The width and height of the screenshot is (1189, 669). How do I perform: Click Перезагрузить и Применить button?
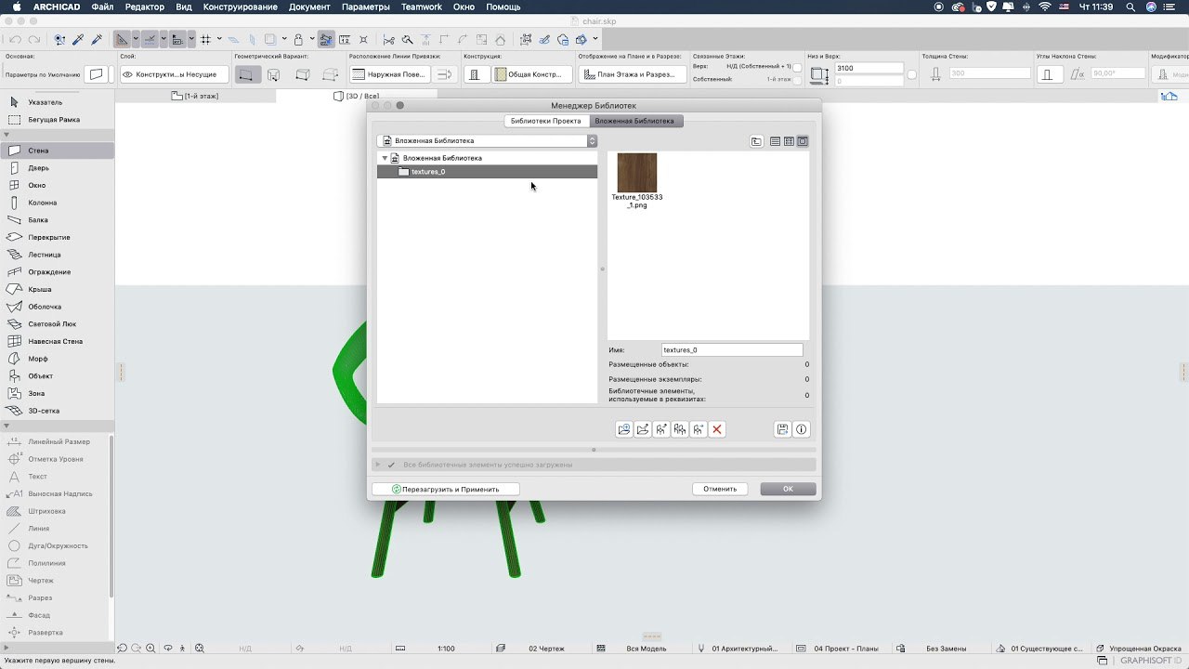446,489
